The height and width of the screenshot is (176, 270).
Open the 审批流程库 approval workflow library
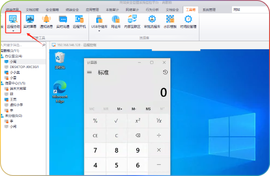pos(152,22)
